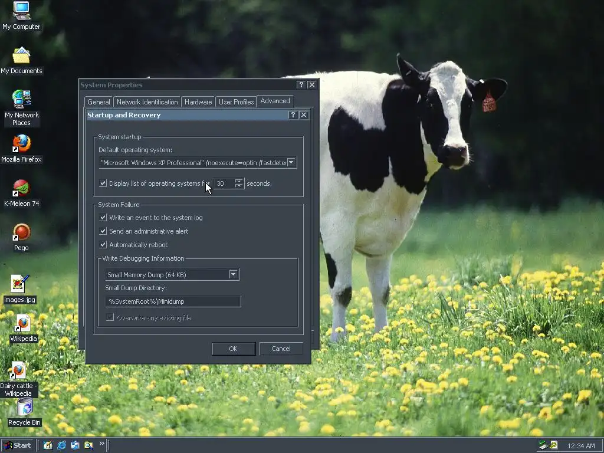Open the User Profiles tab
This screenshot has height=453, width=604.
(x=236, y=102)
